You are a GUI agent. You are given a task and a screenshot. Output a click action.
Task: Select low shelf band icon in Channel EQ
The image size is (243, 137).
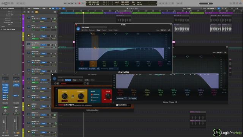(93, 34)
